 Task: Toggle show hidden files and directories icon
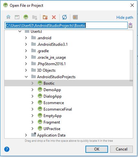[75, 17]
